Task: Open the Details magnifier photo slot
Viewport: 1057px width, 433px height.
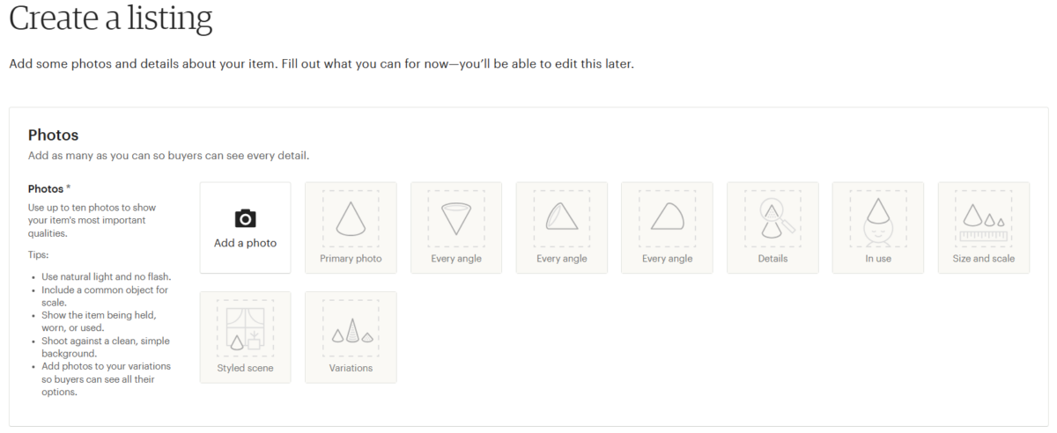Action: click(772, 217)
